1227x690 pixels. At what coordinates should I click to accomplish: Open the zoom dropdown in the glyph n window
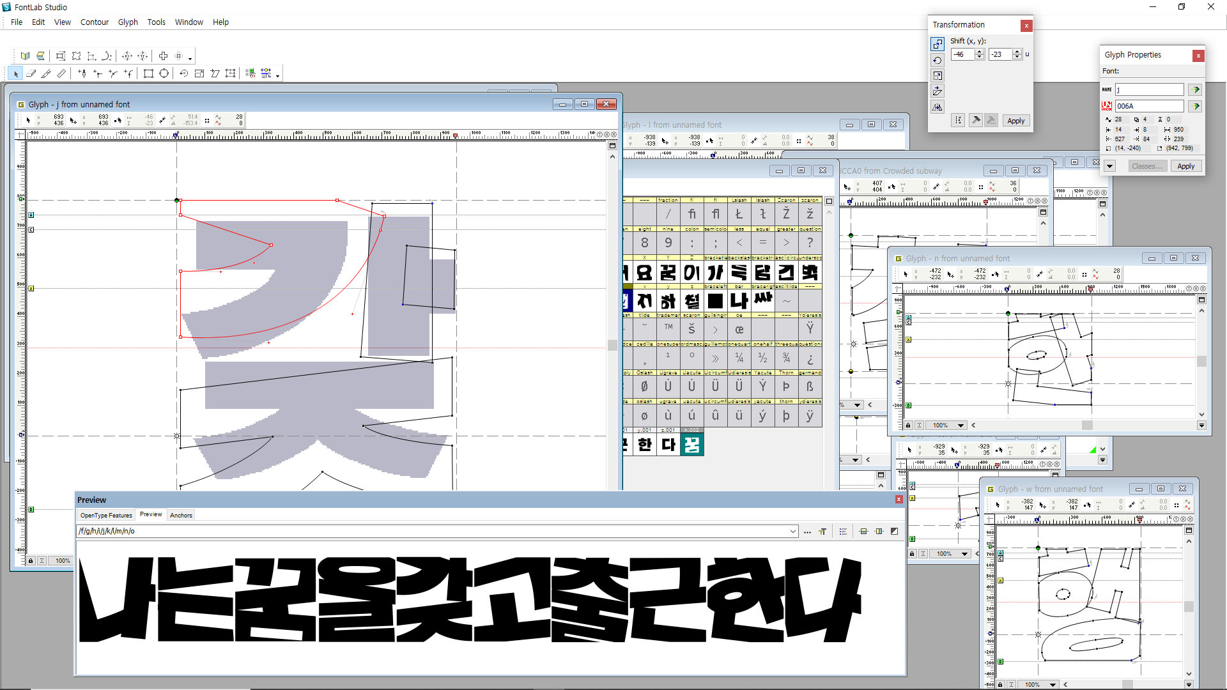[961, 425]
